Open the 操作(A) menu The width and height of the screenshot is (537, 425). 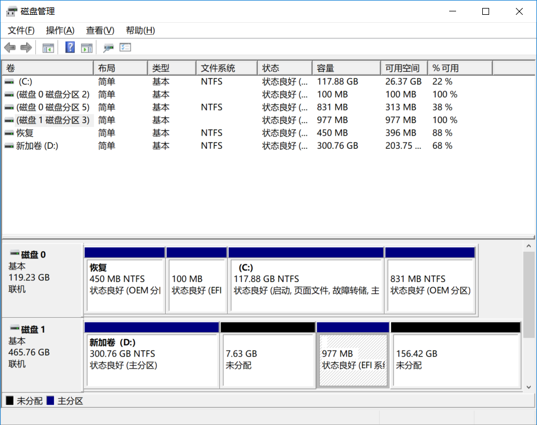(x=60, y=30)
